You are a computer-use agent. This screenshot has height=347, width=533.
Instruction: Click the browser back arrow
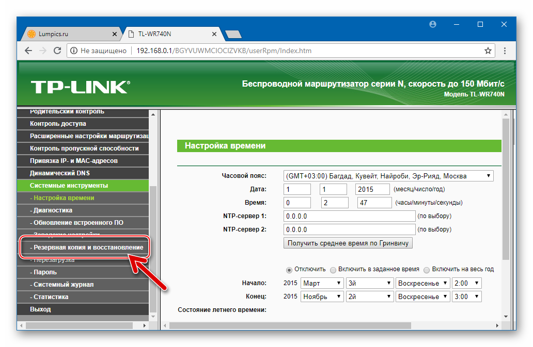point(28,51)
